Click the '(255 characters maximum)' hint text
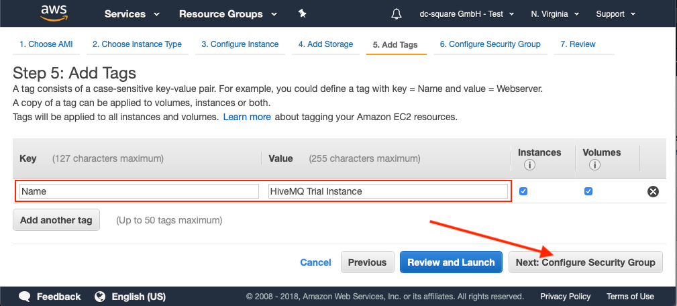The height and width of the screenshot is (306, 677). 364,158
